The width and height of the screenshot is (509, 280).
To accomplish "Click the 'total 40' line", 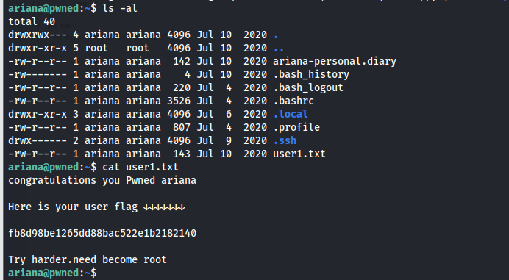I will tap(32, 22).
